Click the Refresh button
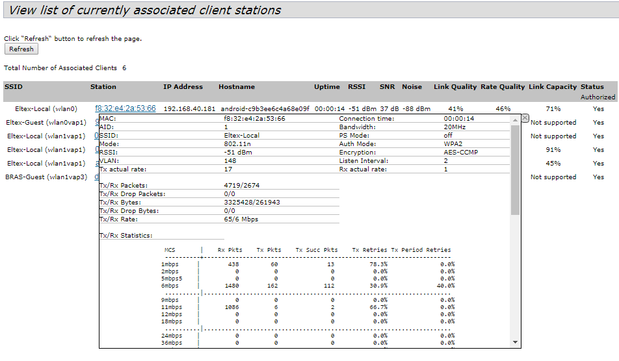Screen dimensions: 619x361 (x=21, y=49)
